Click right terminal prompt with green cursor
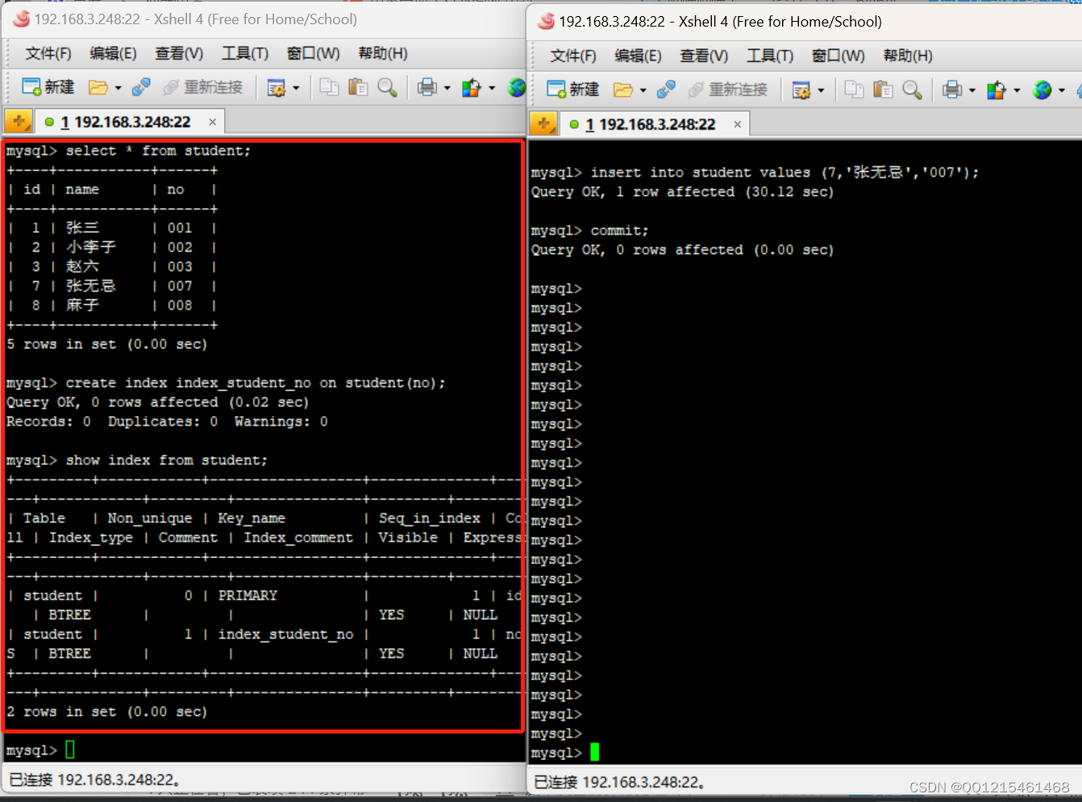Screen dimensions: 1082x802 [x=564, y=753]
